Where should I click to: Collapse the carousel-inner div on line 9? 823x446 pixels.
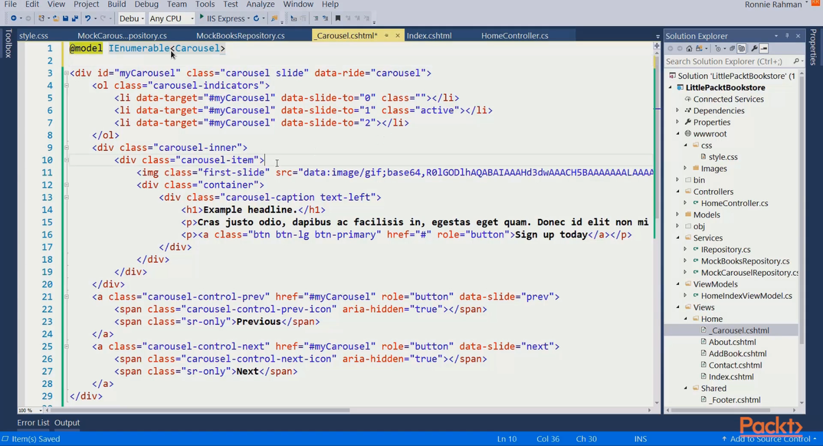pos(66,148)
